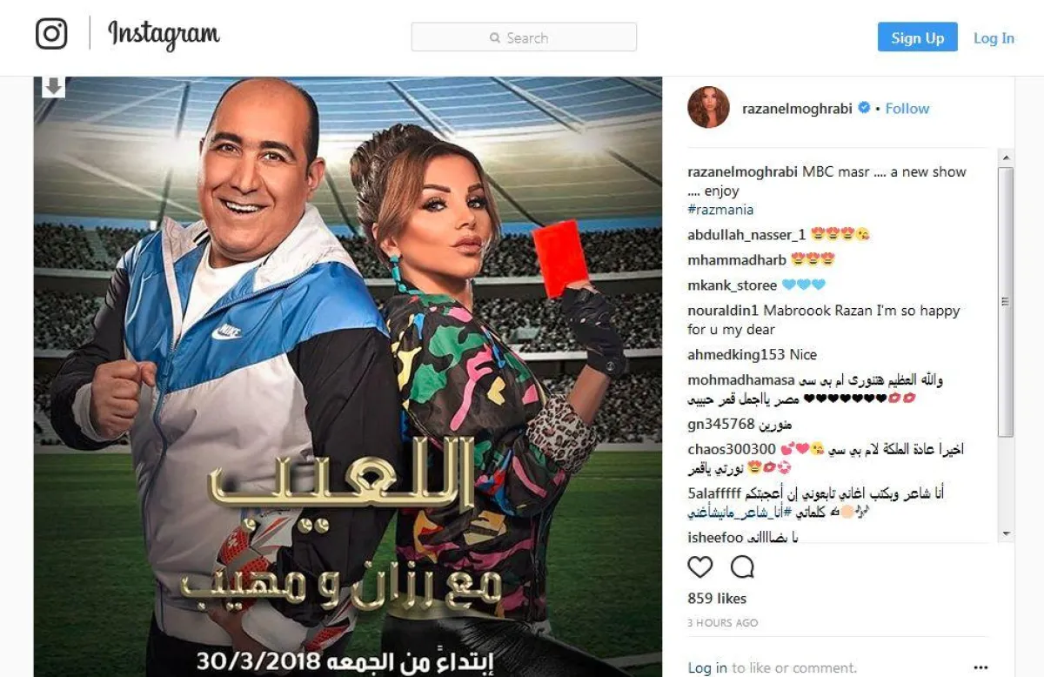The width and height of the screenshot is (1044, 677).
Task: Open the Instagram wordmark home link
Action: [x=164, y=35]
